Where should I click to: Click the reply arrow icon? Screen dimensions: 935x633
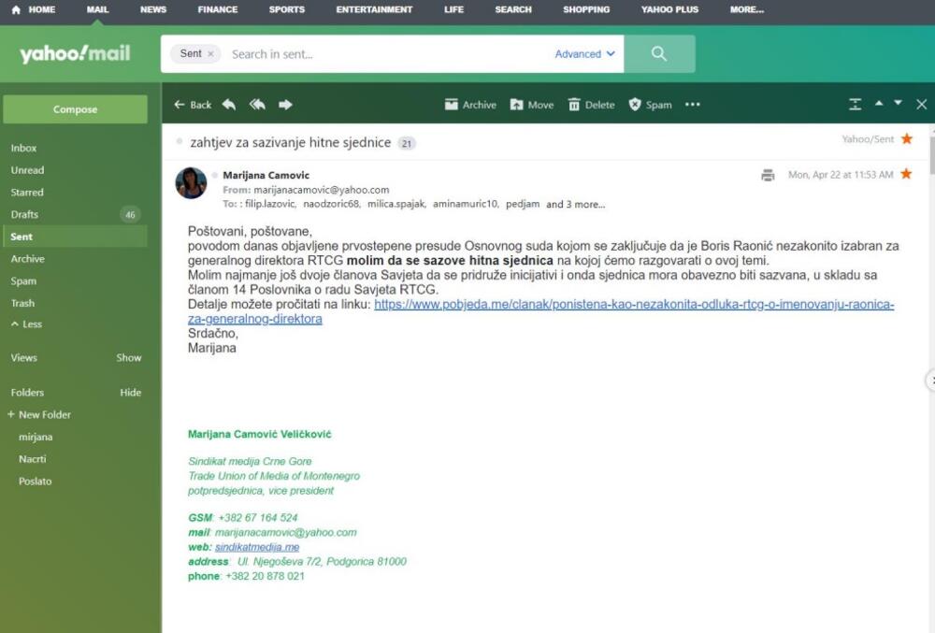pos(229,105)
